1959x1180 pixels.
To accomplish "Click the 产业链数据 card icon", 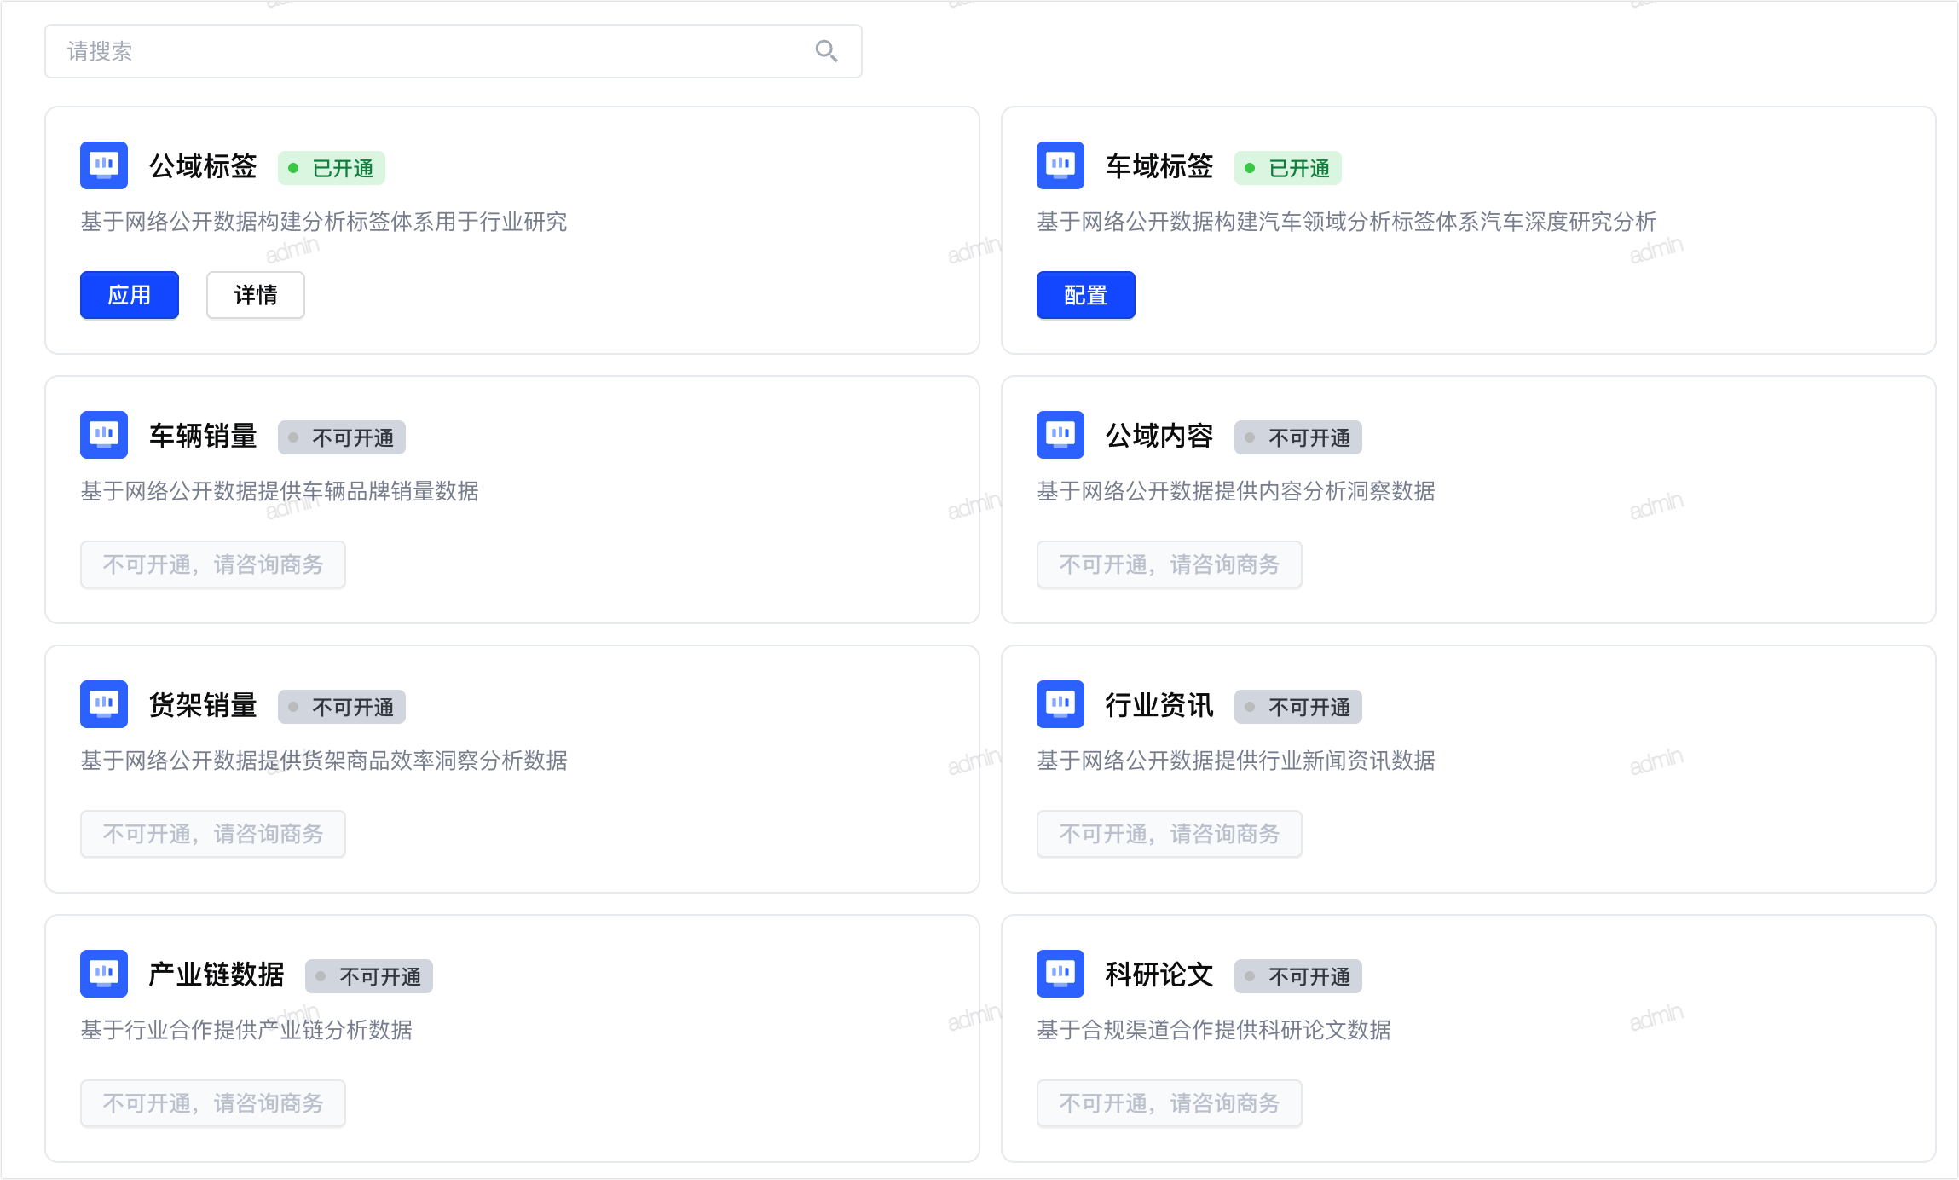I will click(104, 974).
